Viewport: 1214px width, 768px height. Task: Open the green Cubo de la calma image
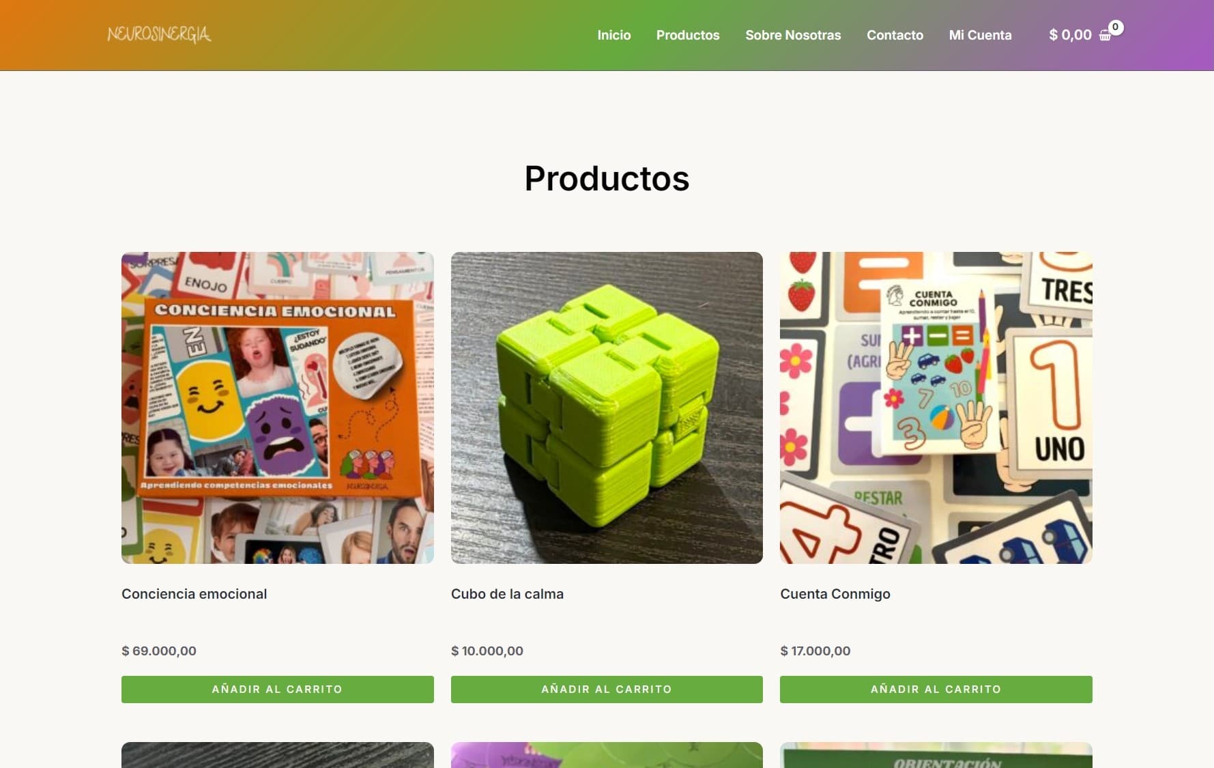click(x=607, y=408)
